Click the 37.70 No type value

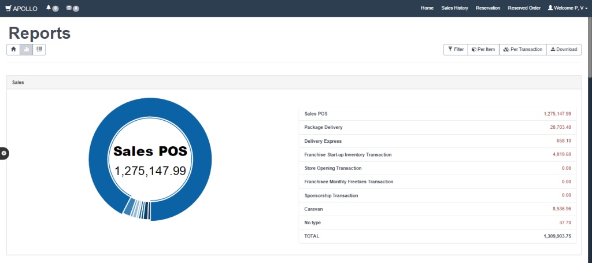click(x=565, y=223)
